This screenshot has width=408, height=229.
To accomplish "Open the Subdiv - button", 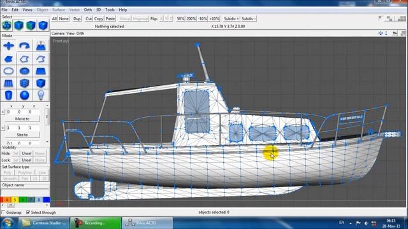I will pyautogui.click(x=248, y=18).
